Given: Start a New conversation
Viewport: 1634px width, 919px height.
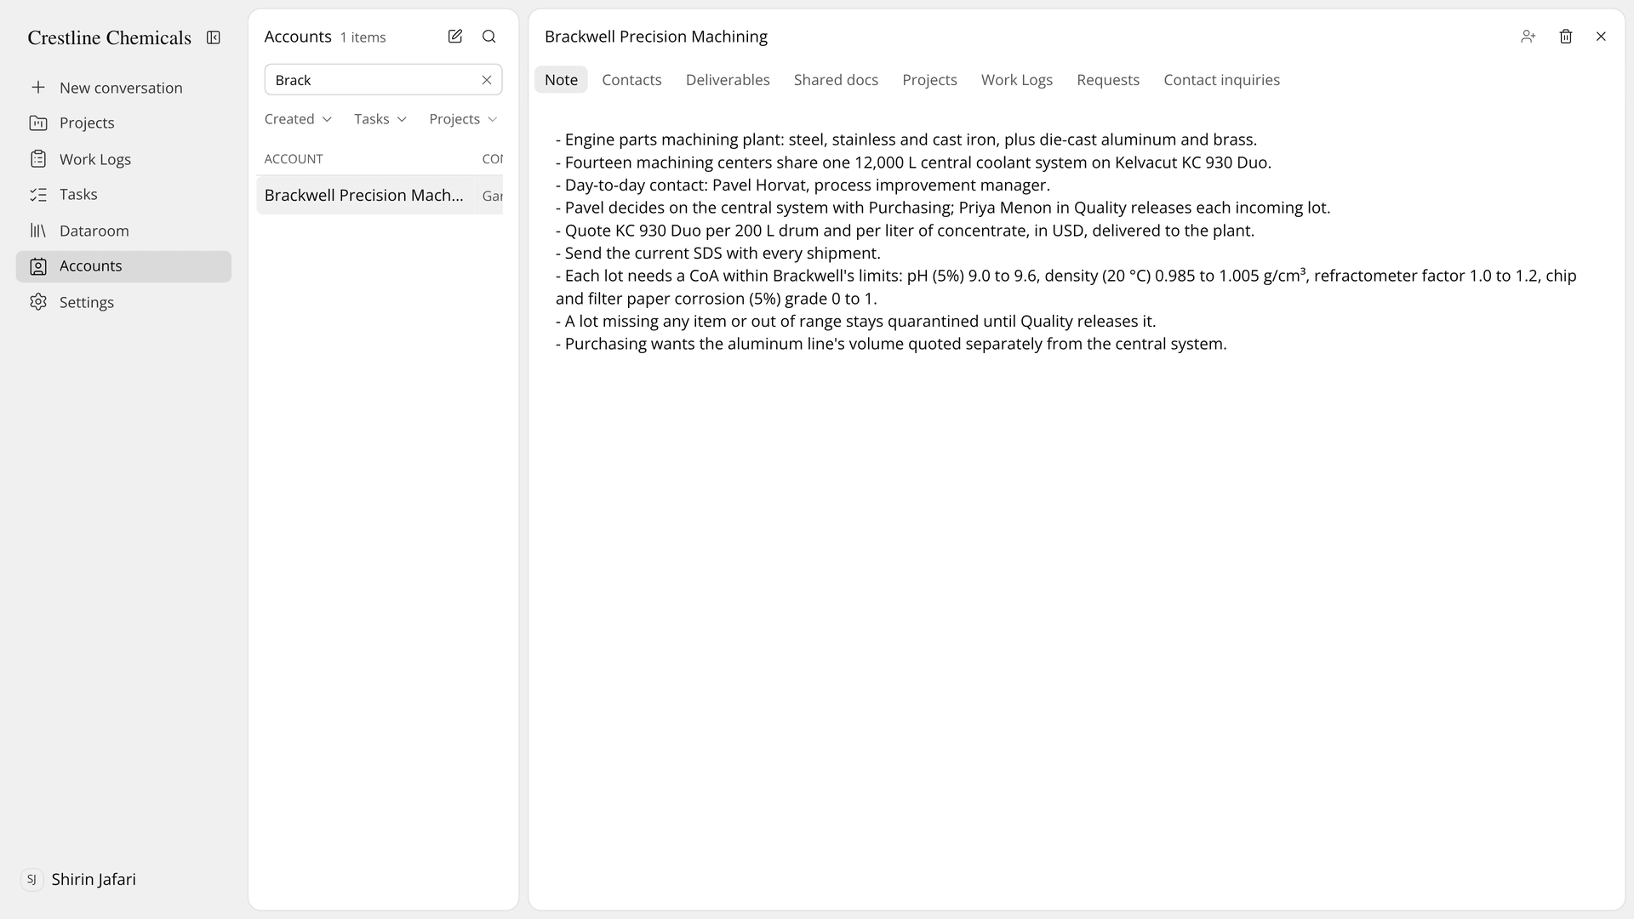Looking at the screenshot, I should point(121,88).
